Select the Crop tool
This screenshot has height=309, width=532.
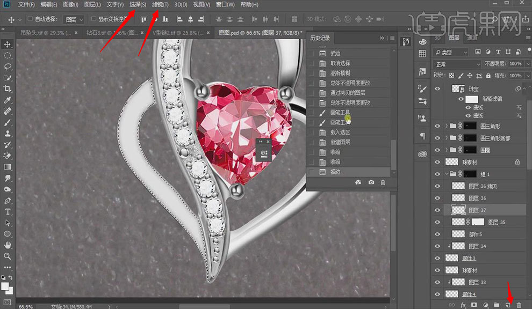pos(8,89)
